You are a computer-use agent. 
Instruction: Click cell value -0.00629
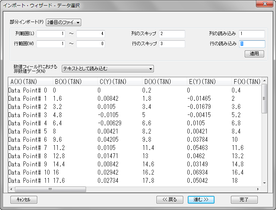[110, 123]
